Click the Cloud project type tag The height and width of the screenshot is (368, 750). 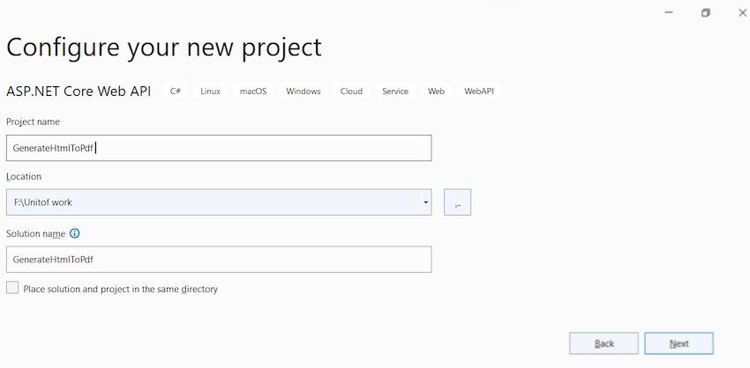click(x=351, y=92)
